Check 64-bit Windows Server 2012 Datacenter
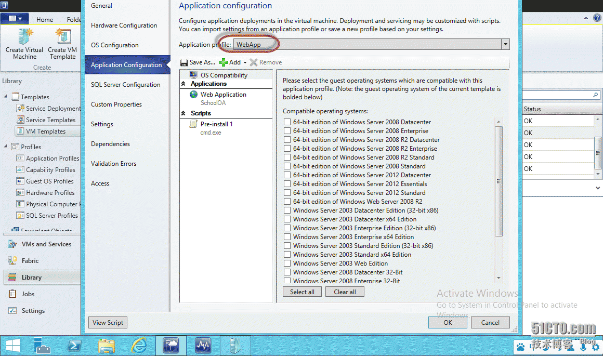The width and height of the screenshot is (603, 356). pos(287,175)
